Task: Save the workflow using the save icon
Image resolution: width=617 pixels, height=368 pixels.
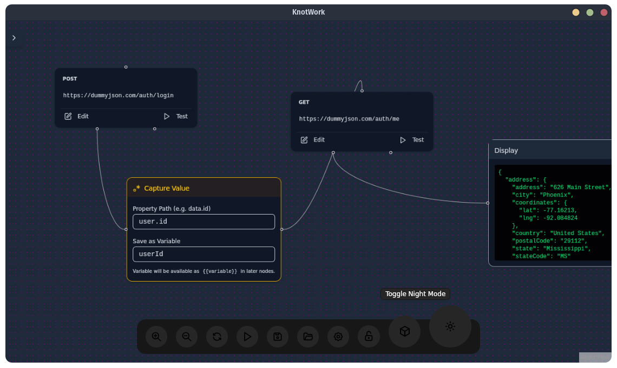Action: click(x=278, y=336)
